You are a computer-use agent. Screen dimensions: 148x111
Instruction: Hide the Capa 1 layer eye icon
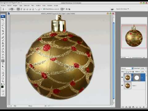coord(122,85)
